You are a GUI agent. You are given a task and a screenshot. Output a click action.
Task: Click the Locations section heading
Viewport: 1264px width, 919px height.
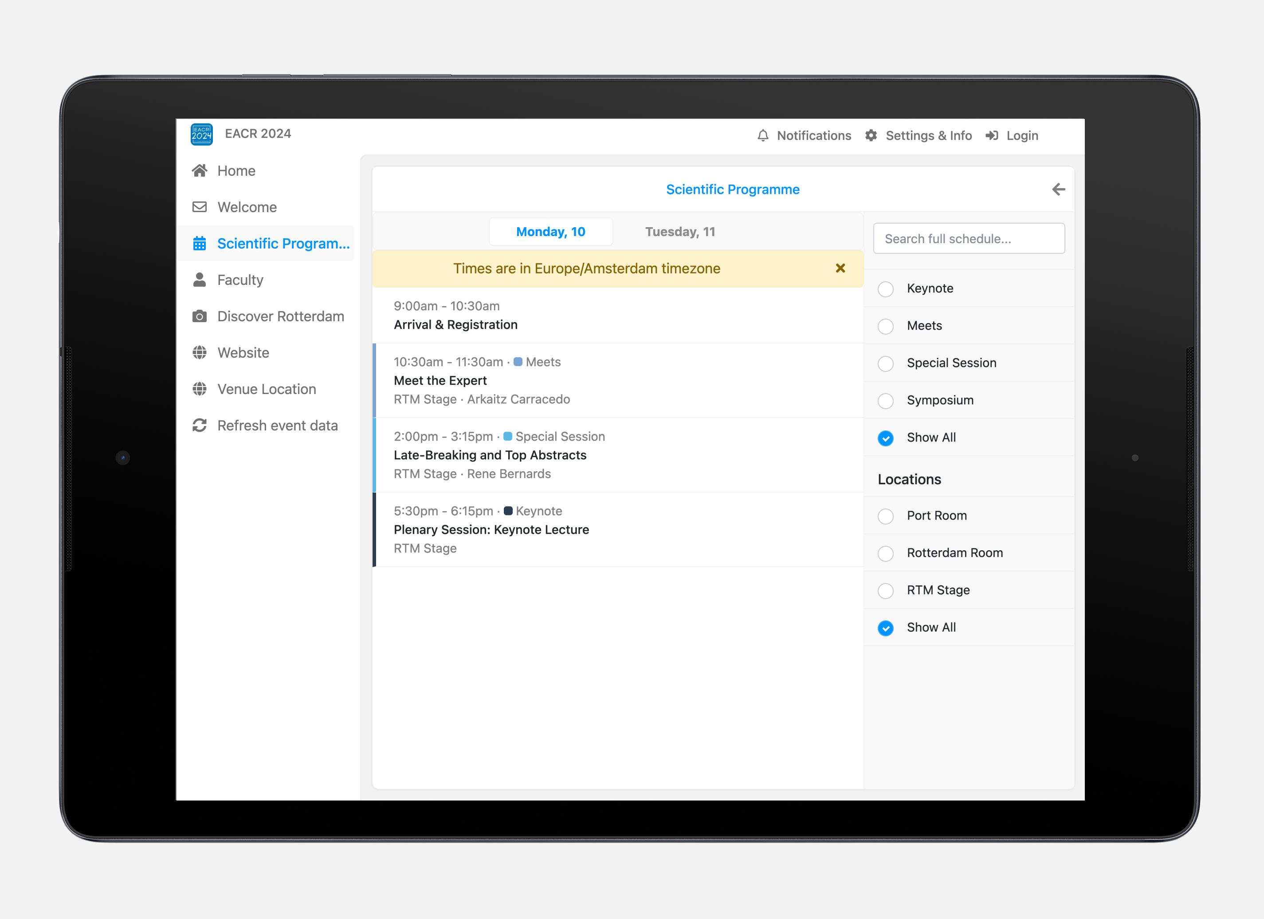tap(909, 480)
